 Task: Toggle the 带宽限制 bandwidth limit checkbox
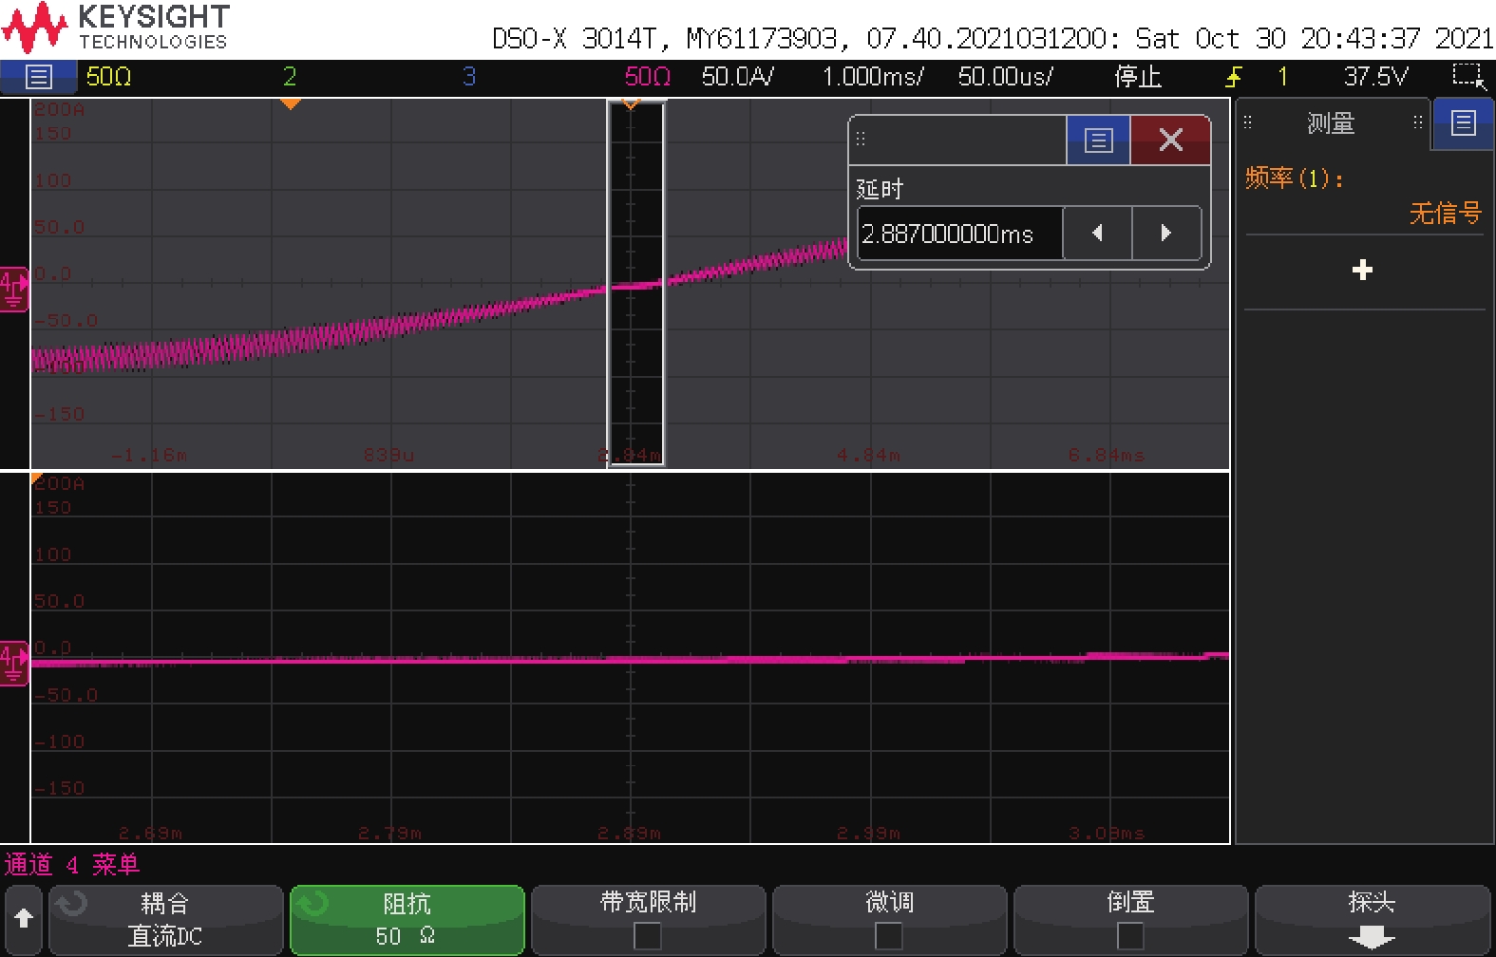point(648,936)
